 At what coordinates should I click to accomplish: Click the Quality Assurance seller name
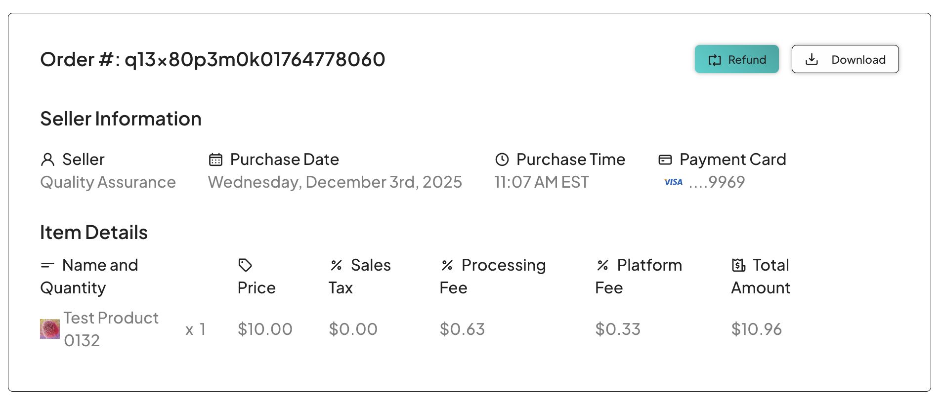(108, 182)
